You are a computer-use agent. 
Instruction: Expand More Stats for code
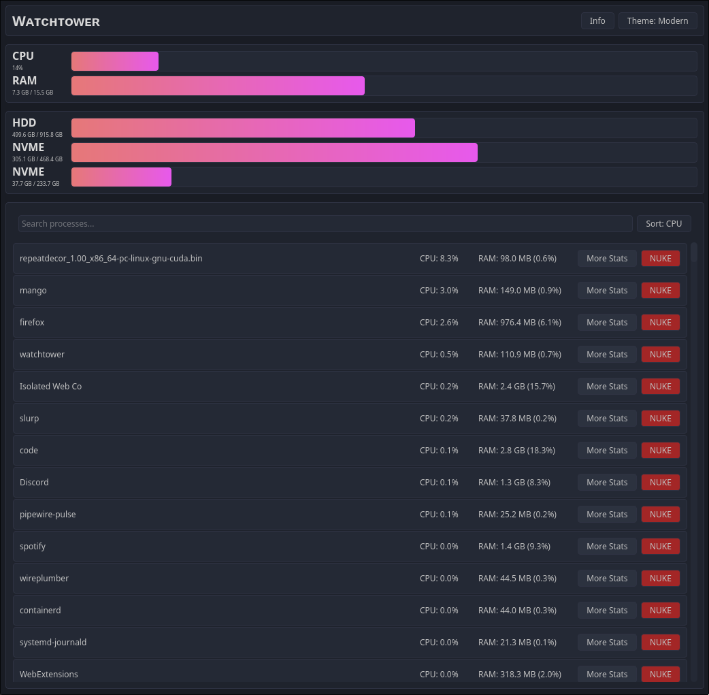point(607,451)
